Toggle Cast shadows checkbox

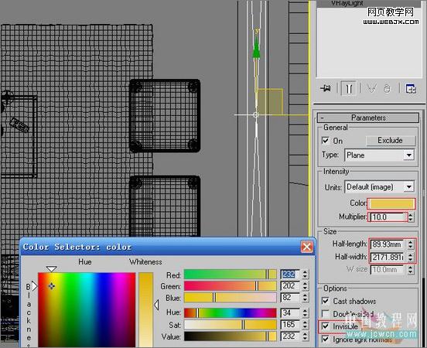pos(326,301)
